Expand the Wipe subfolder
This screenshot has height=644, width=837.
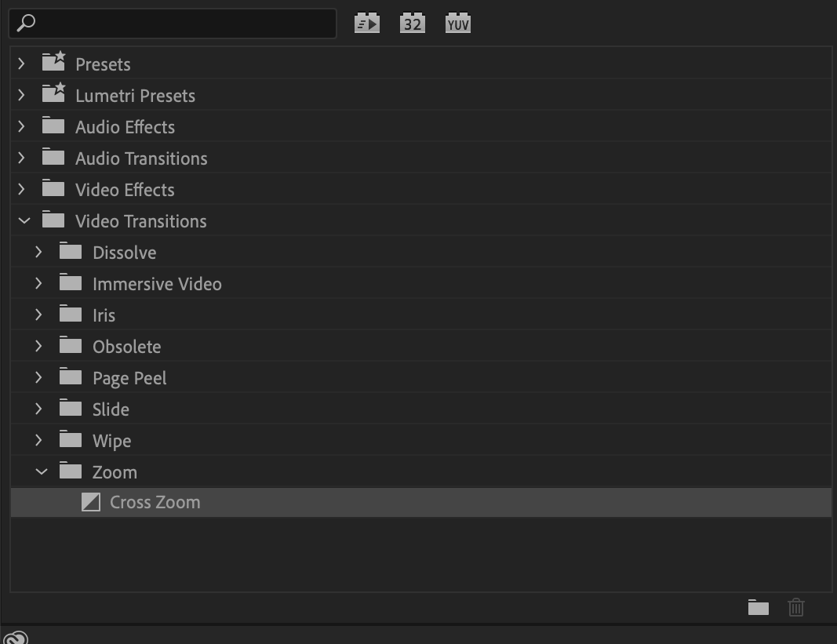click(38, 441)
